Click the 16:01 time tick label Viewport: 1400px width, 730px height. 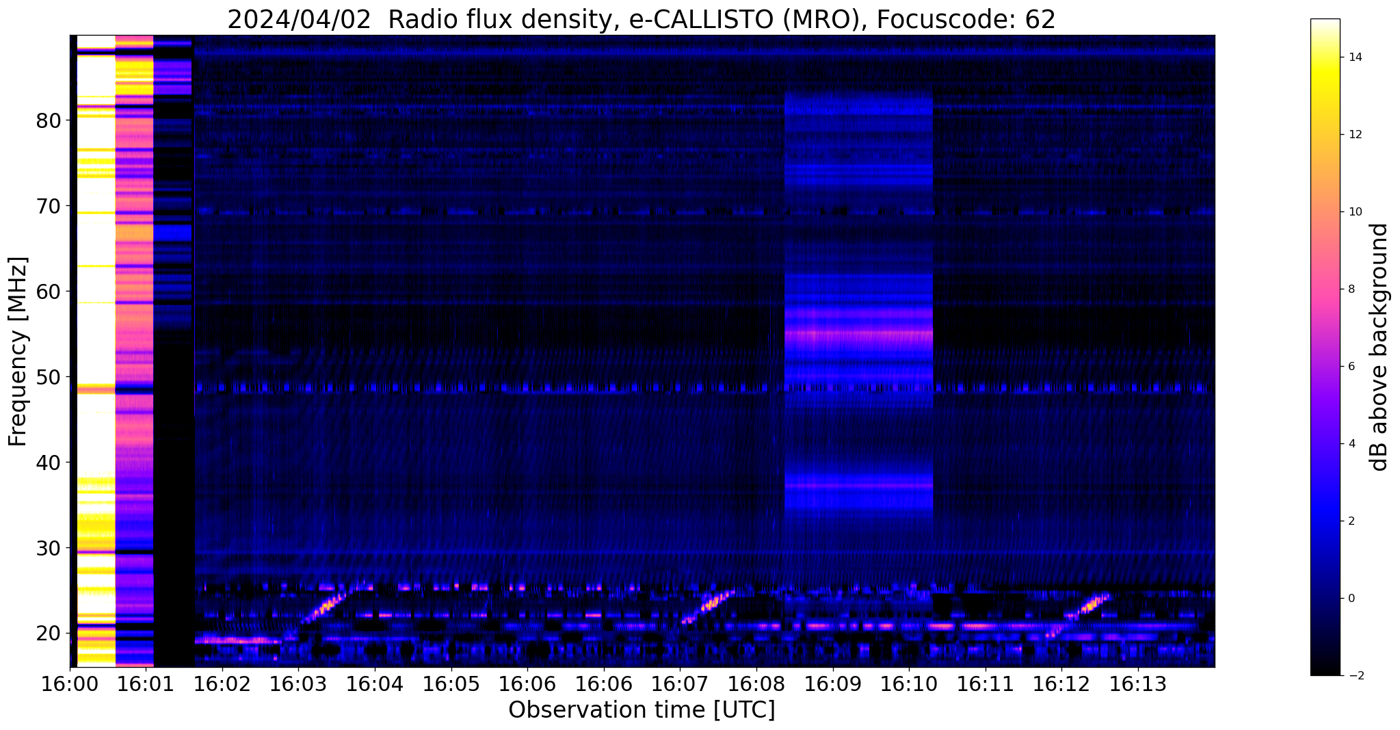[146, 683]
